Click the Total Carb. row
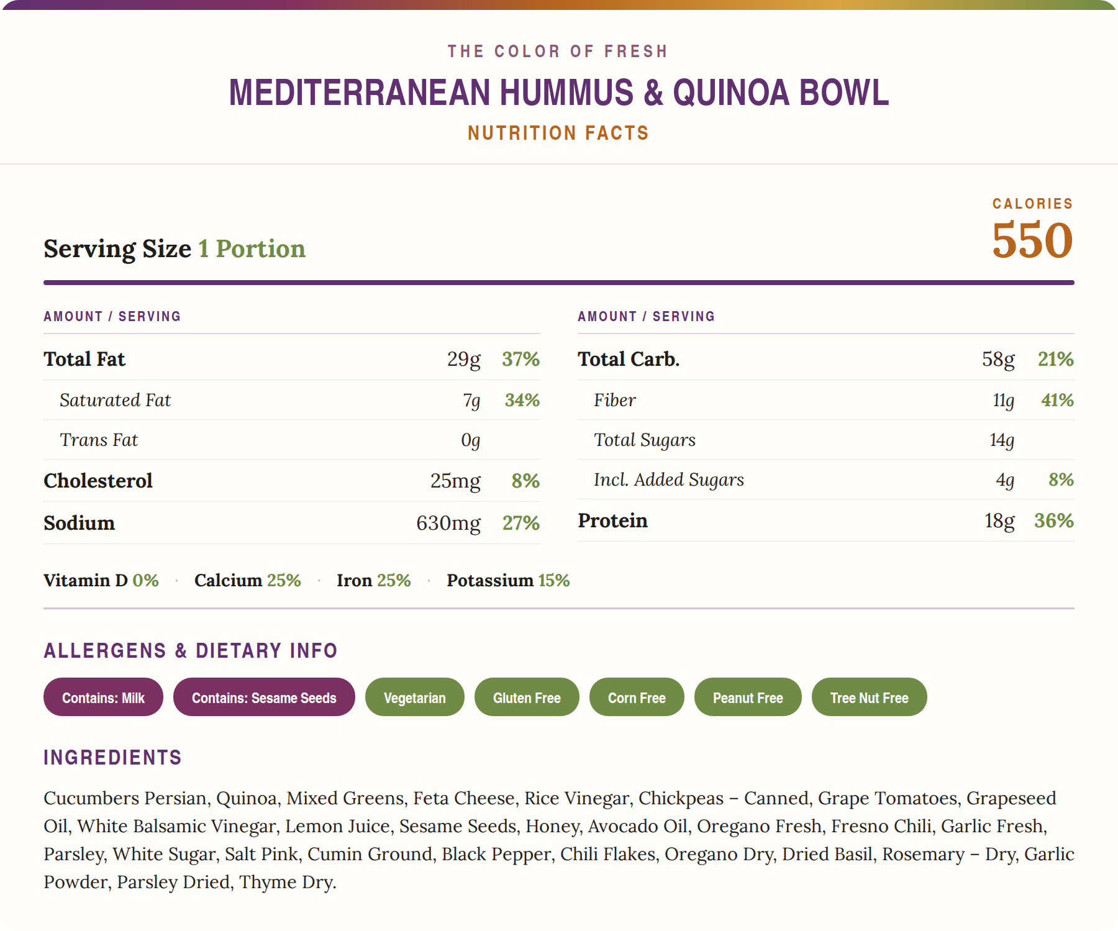This screenshot has width=1118, height=931. pyautogui.click(x=826, y=358)
